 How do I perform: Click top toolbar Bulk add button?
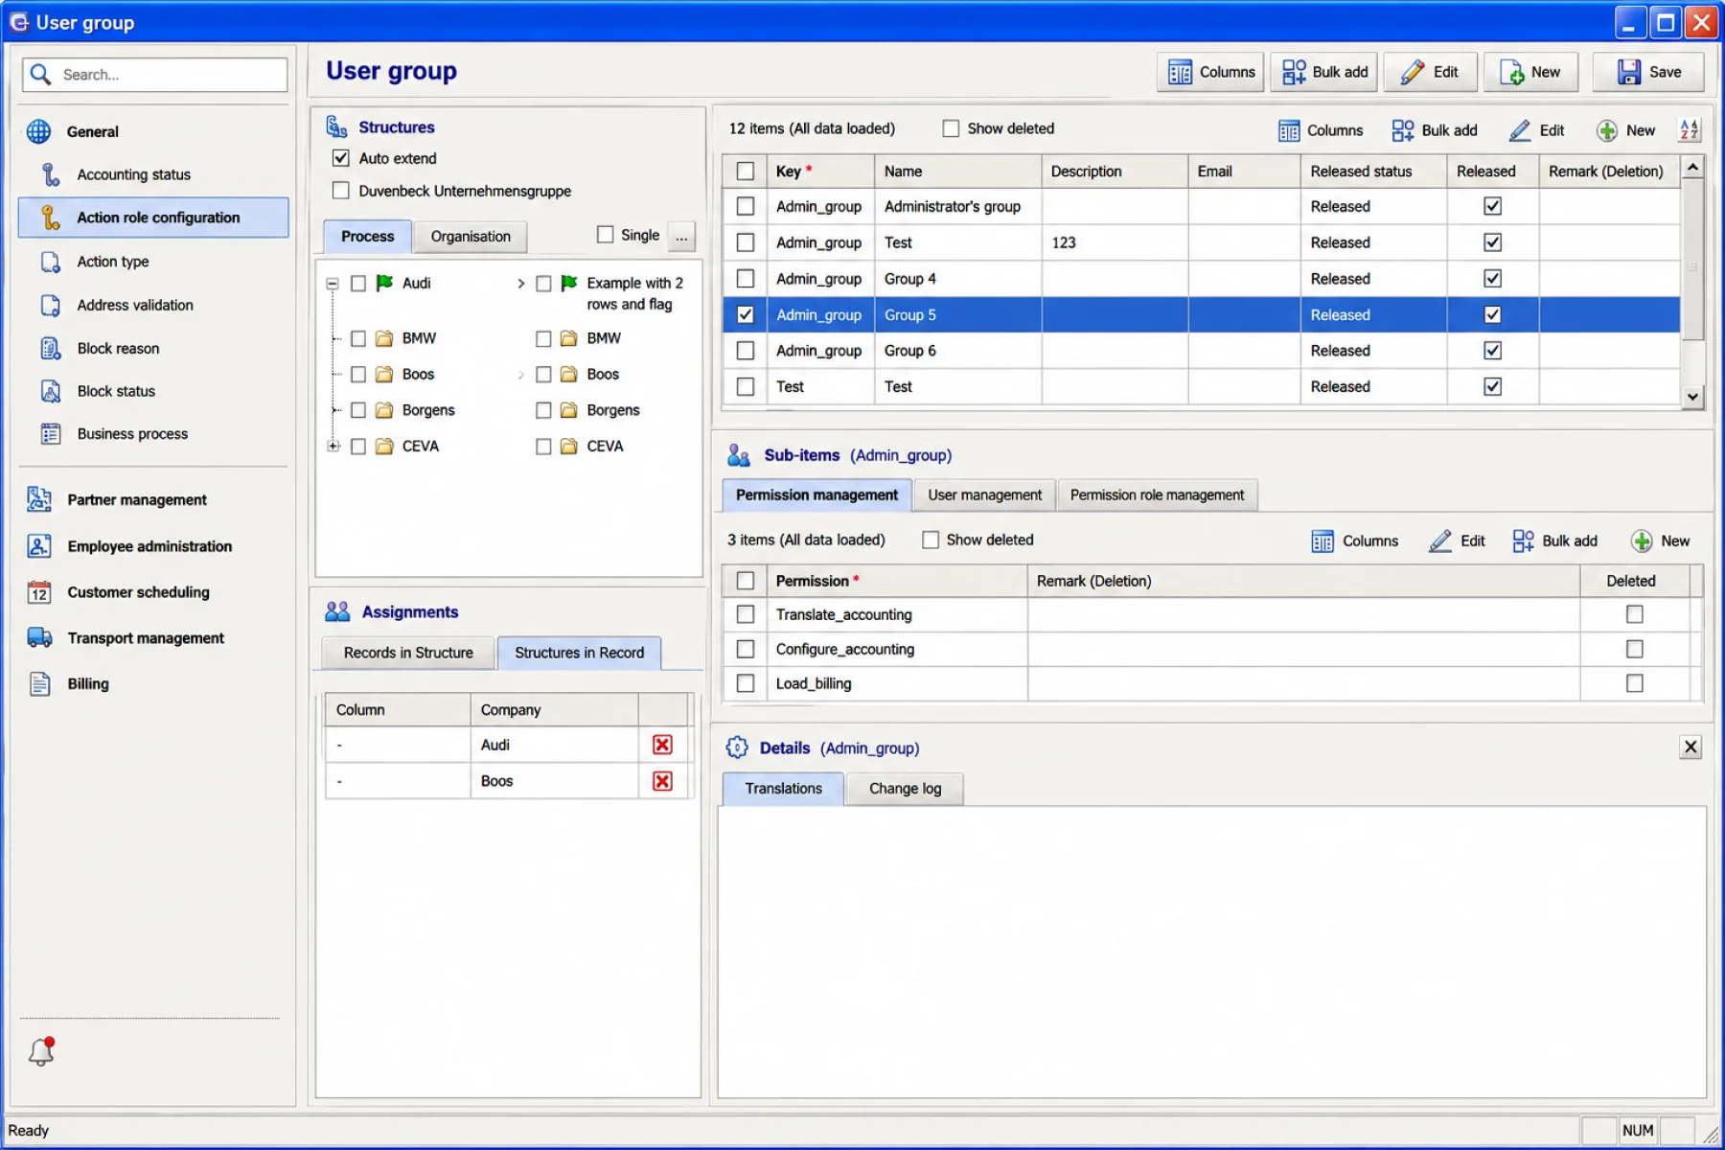(x=1324, y=72)
